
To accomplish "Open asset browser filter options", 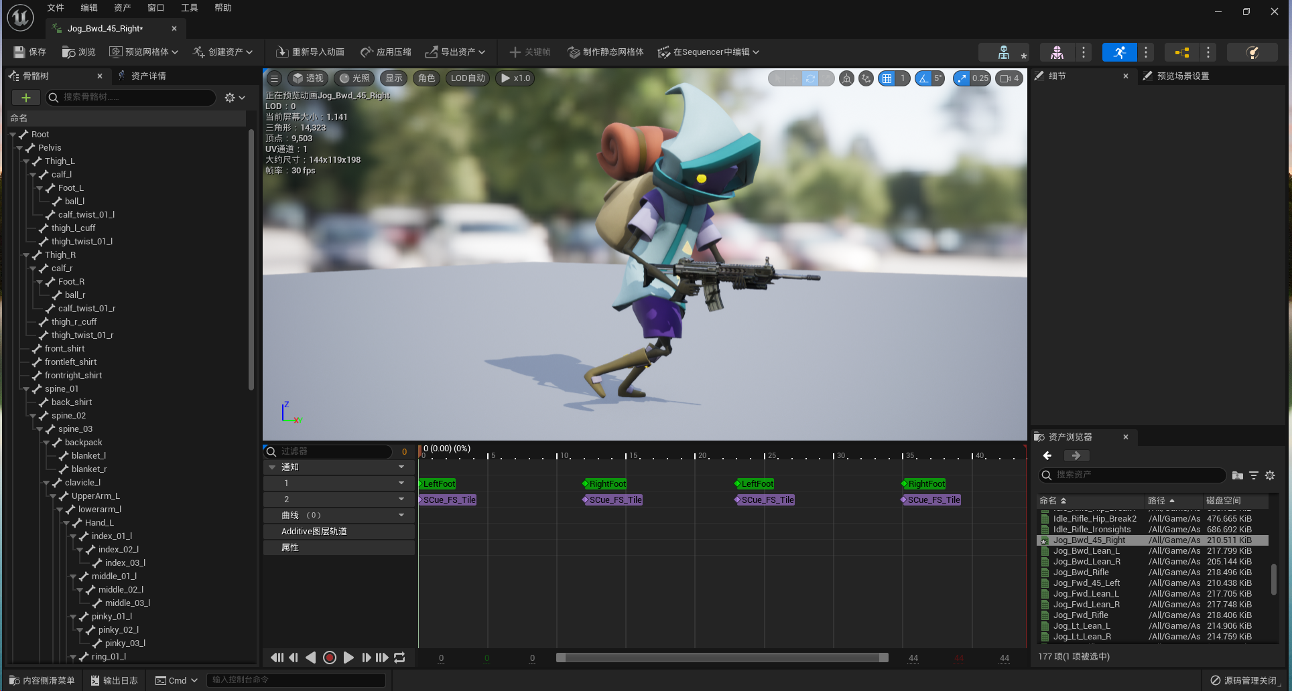I will (1254, 475).
